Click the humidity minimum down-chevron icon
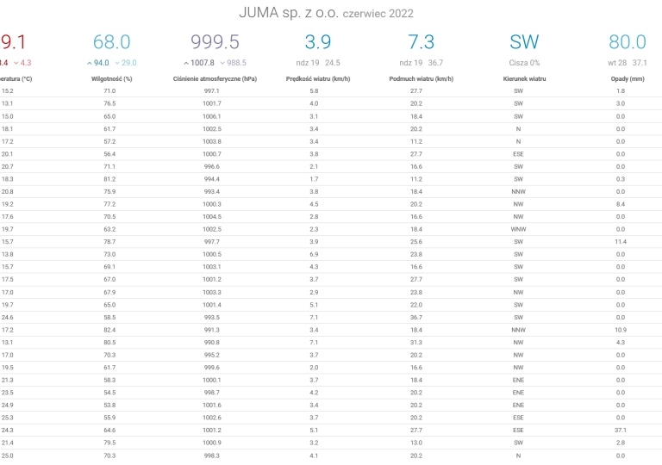Screen dimensions: 662x465 coord(117,63)
